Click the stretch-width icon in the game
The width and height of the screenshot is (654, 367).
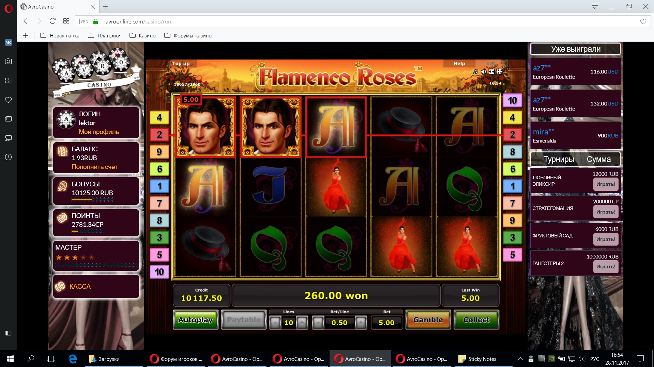click(492, 71)
